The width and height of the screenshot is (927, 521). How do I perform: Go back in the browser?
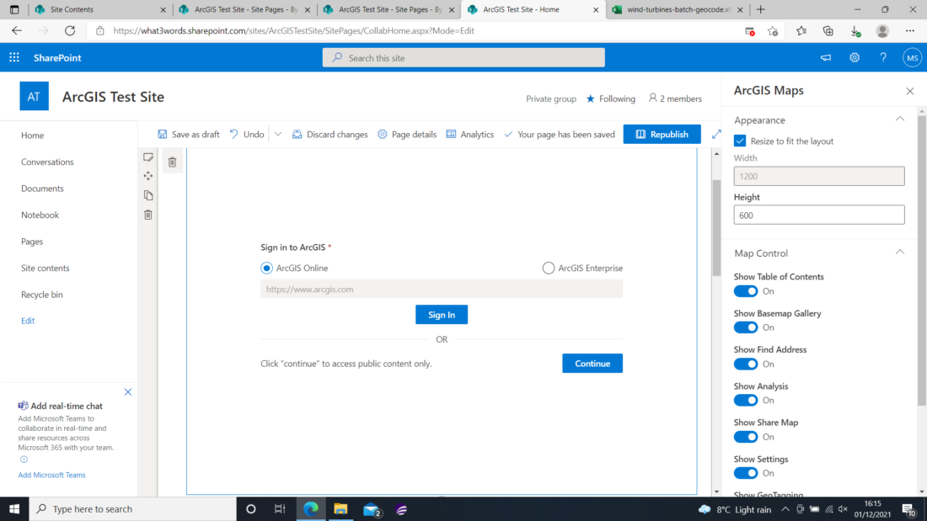(17, 30)
